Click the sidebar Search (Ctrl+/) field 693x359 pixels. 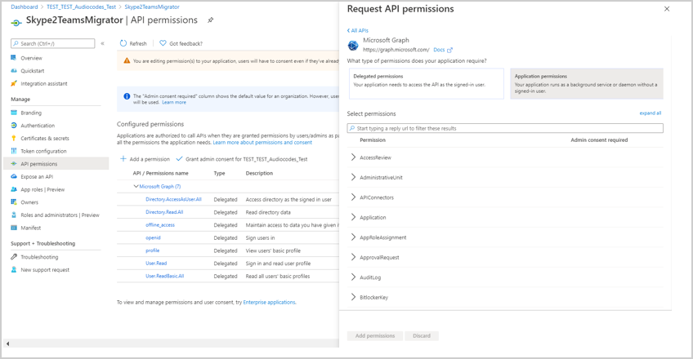click(x=52, y=43)
